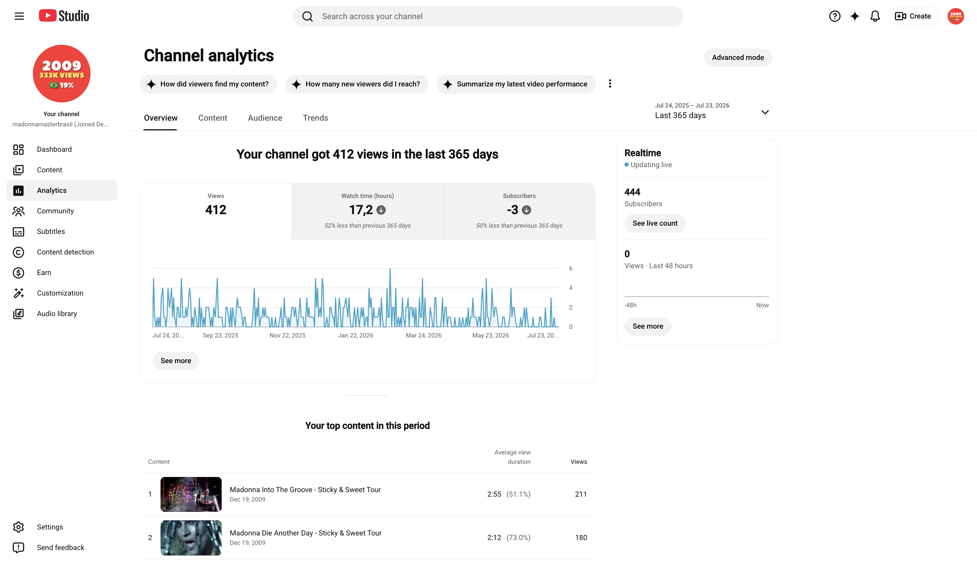The image size is (977, 562).
Task: Open Community from the sidebar
Action: (x=61, y=211)
